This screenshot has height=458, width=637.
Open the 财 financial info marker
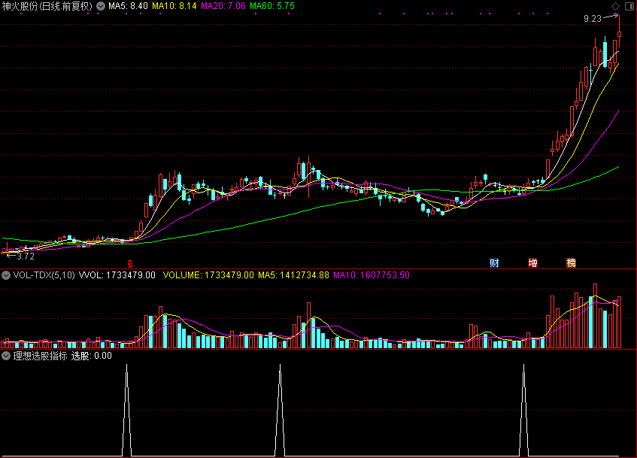pos(494,263)
